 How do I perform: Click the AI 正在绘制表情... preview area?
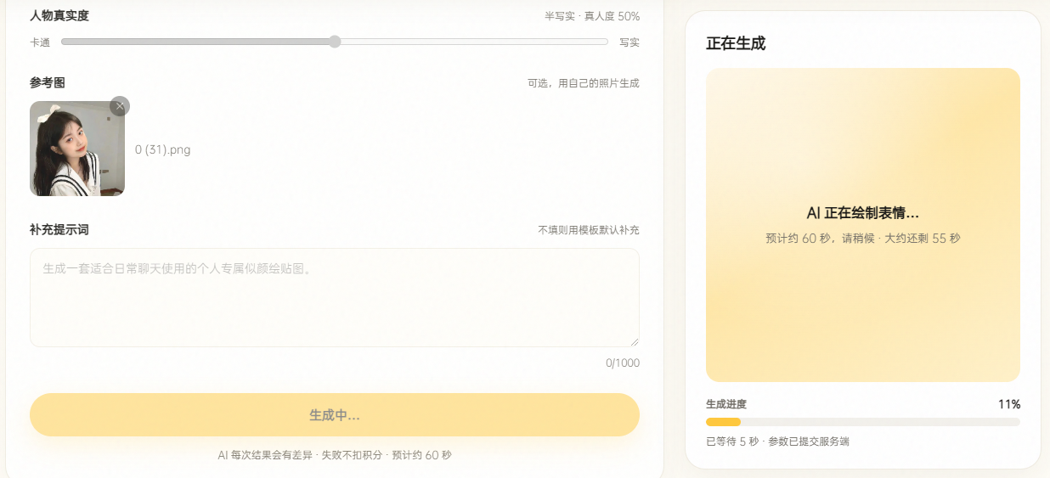point(863,225)
